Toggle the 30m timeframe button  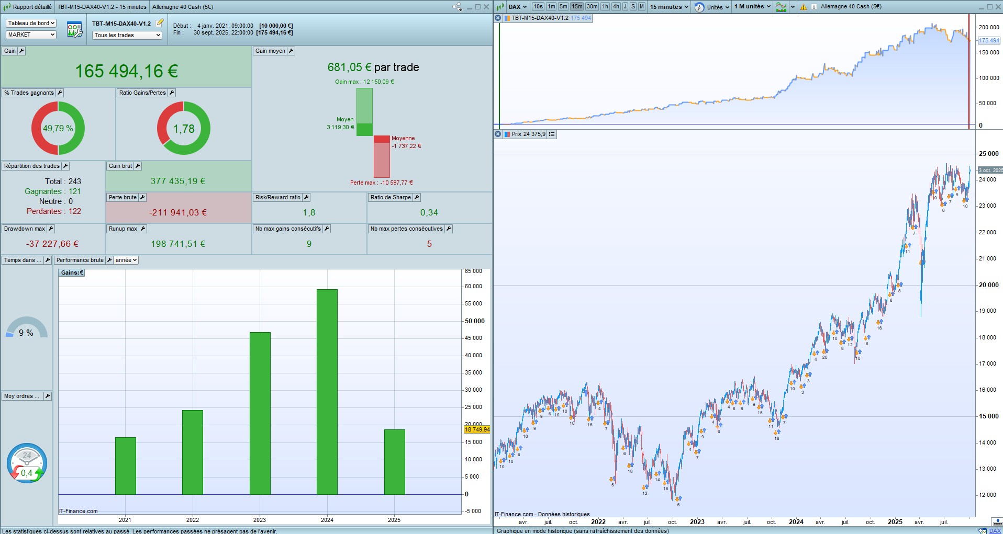(592, 7)
